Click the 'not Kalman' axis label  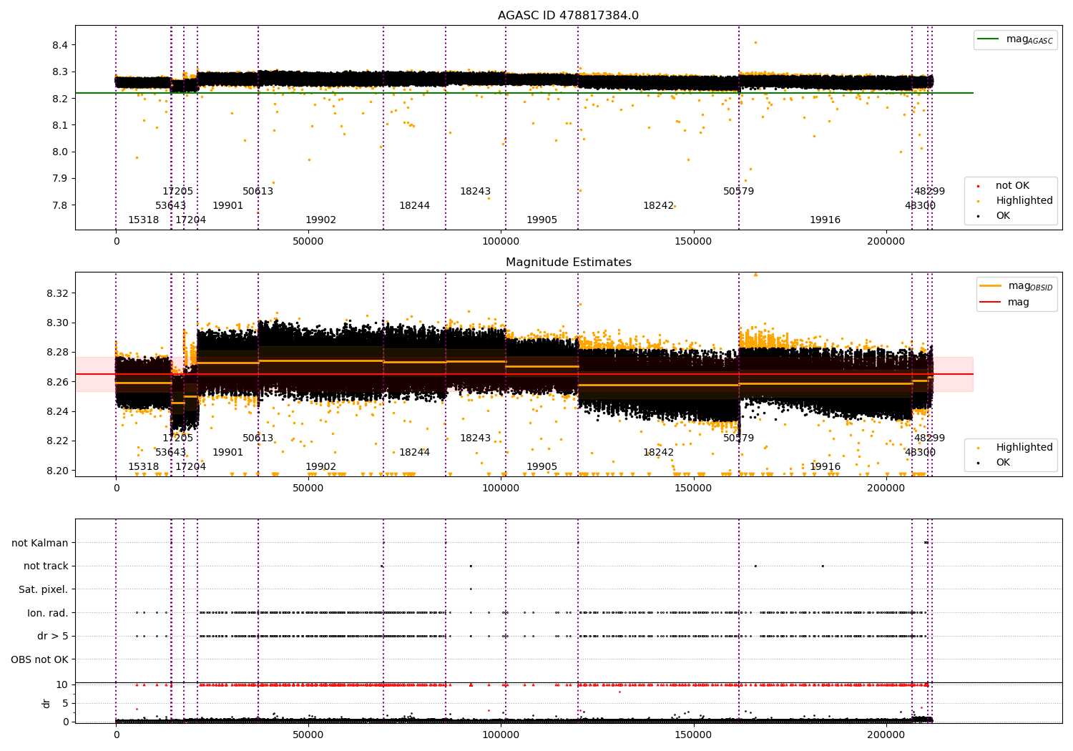tap(40, 544)
